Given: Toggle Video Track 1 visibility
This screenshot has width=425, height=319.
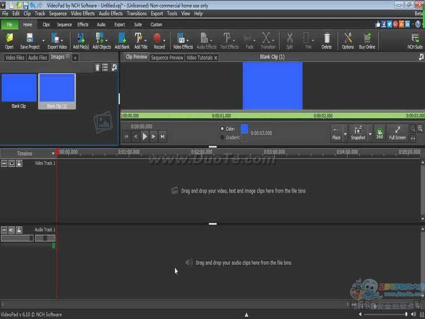Looking at the screenshot, I should 12,163.
